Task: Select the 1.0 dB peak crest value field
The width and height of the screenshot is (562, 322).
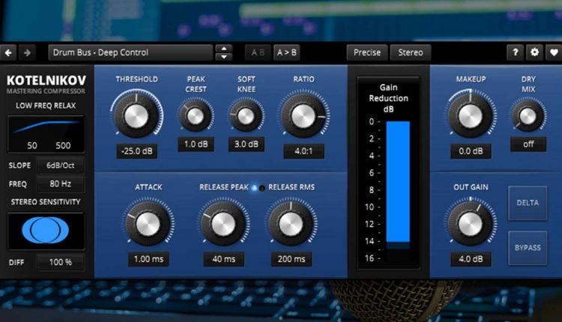Action: click(196, 144)
